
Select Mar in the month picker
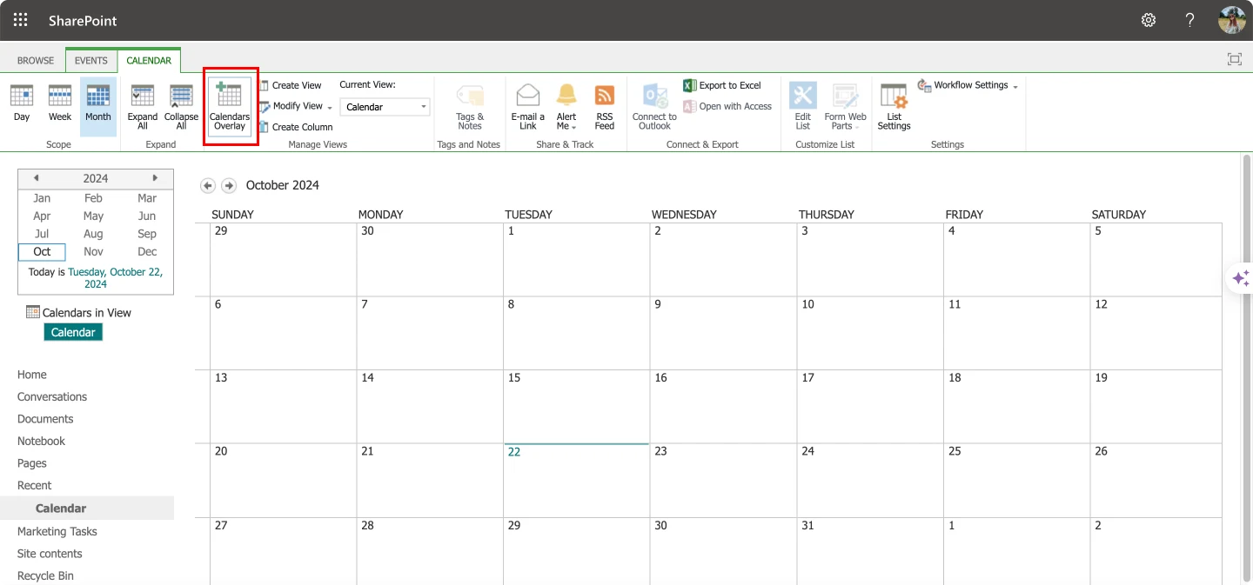147,198
